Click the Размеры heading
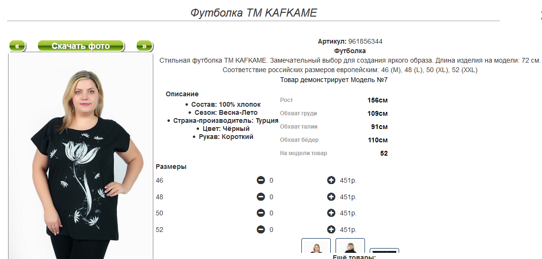This screenshot has width=542, height=259. 171,167
